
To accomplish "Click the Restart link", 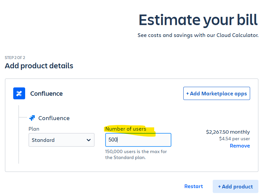I will tap(194, 186).
